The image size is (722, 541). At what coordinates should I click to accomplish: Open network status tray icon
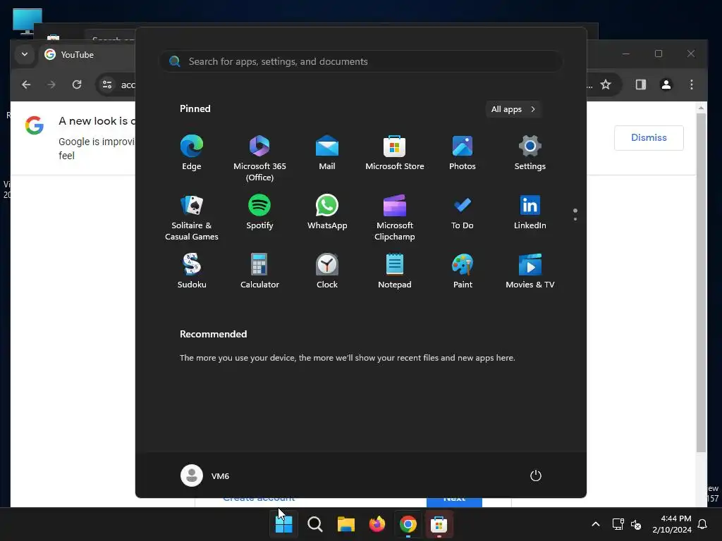(618, 524)
